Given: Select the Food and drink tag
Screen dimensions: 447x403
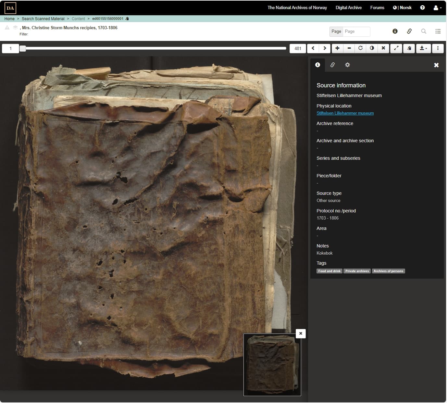Looking at the screenshot, I should click(329, 271).
